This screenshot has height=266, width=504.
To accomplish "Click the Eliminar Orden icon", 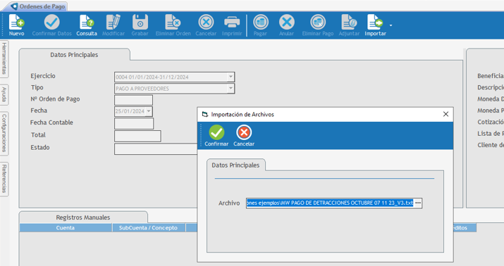I will click(x=173, y=23).
